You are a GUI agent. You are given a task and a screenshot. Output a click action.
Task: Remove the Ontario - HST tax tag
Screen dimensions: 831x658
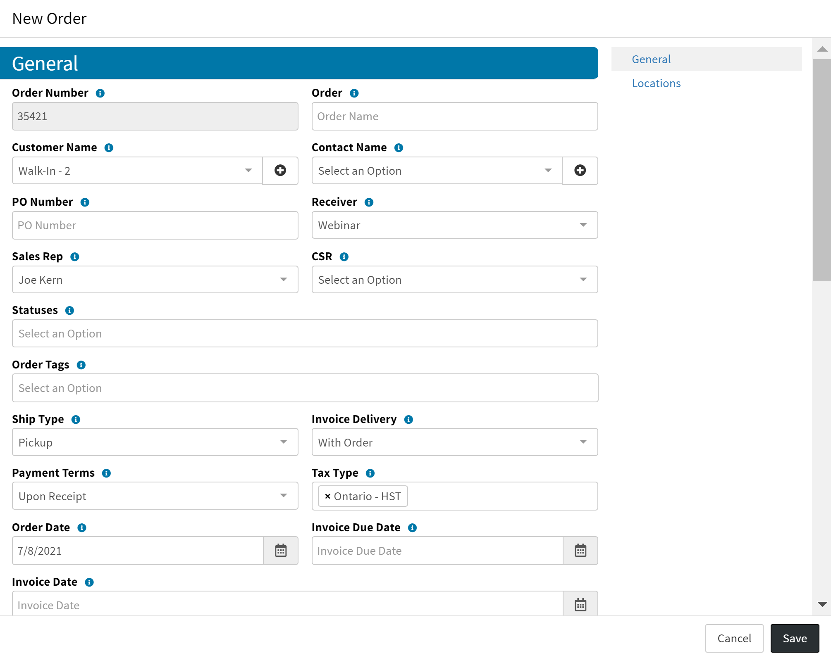pos(327,496)
